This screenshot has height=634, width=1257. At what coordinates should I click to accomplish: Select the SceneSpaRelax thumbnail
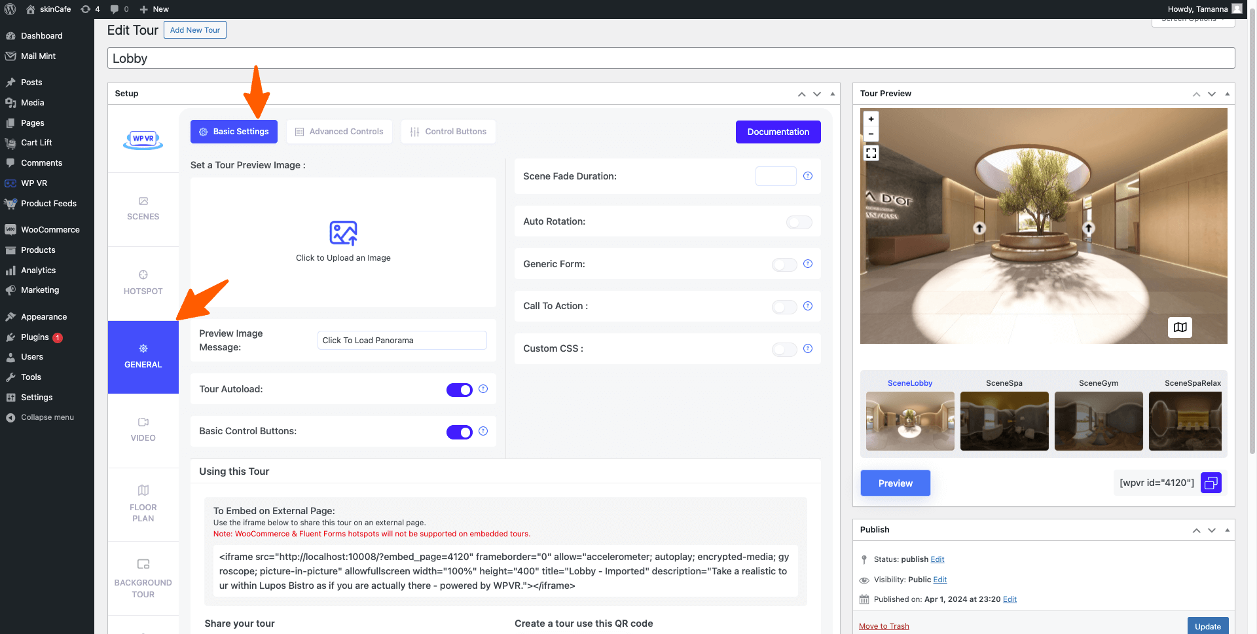(x=1185, y=421)
